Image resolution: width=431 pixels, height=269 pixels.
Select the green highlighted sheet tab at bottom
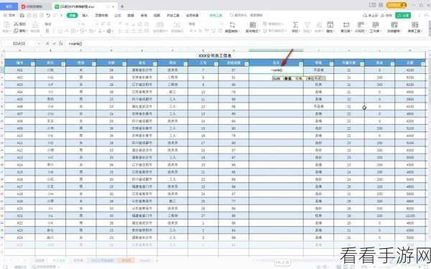click(59, 260)
